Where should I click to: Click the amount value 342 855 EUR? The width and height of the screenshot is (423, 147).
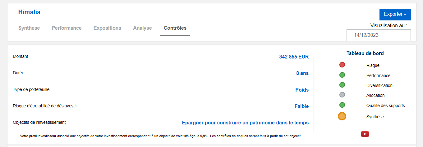294,57
